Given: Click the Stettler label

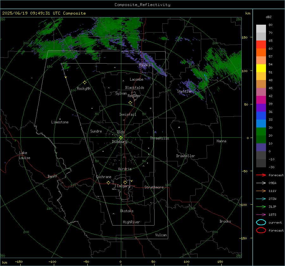Looking at the screenshot, I should click(185, 91).
